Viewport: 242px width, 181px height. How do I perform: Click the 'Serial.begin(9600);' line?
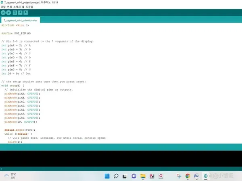point(20,130)
